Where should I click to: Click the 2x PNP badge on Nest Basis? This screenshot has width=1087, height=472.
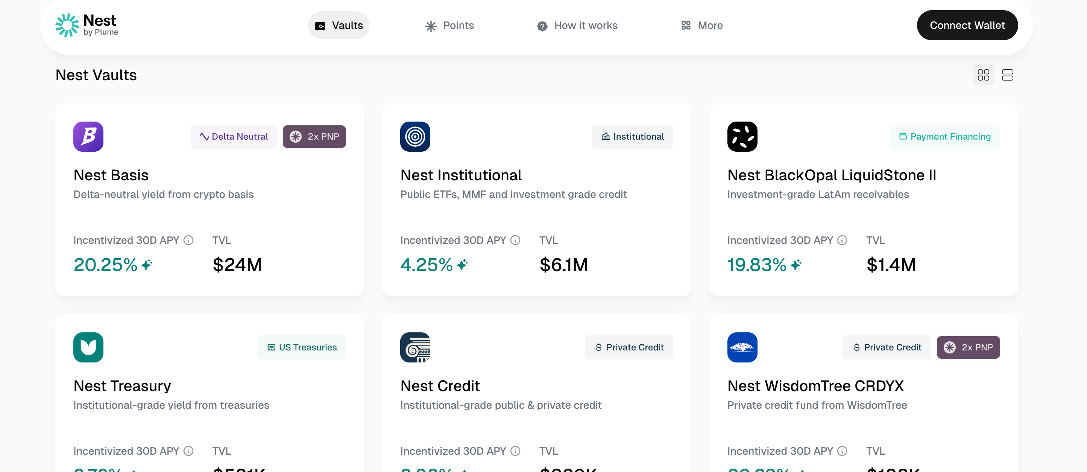[x=314, y=136]
